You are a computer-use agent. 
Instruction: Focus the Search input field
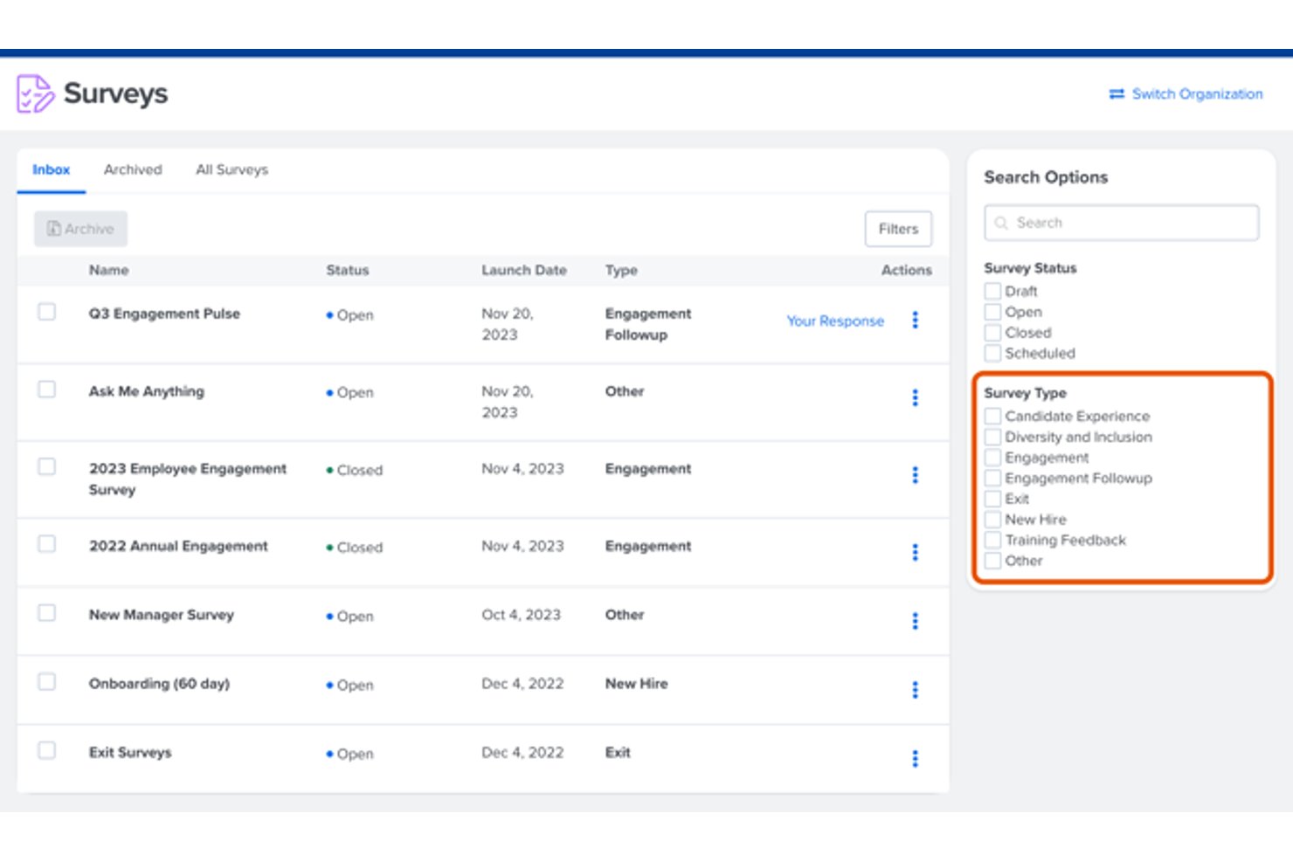(1122, 223)
